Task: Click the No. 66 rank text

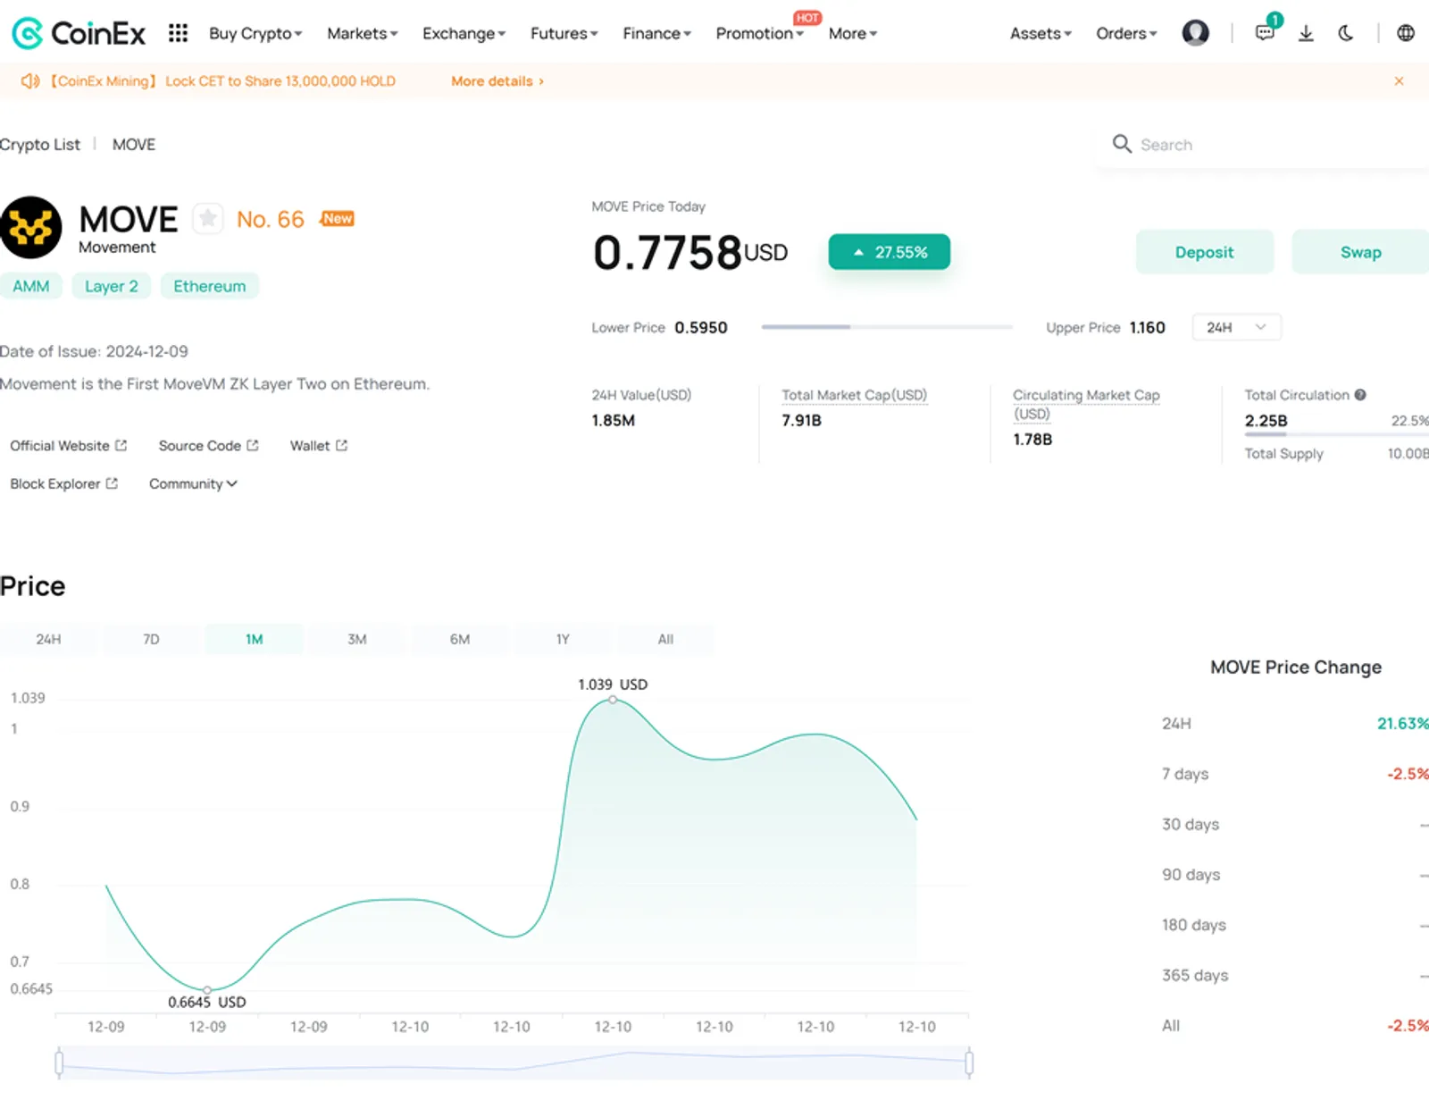Action: coord(271,219)
